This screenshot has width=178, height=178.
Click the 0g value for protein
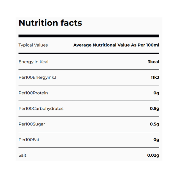(156, 93)
